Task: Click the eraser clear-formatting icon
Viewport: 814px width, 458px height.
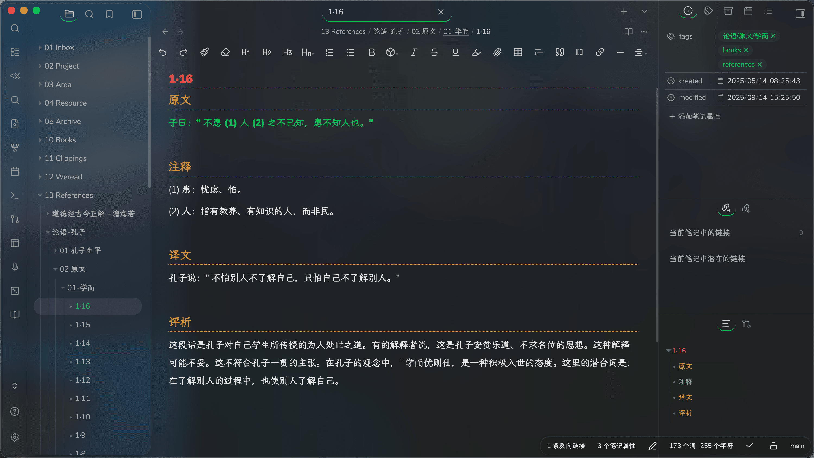Action: click(225, 52)
